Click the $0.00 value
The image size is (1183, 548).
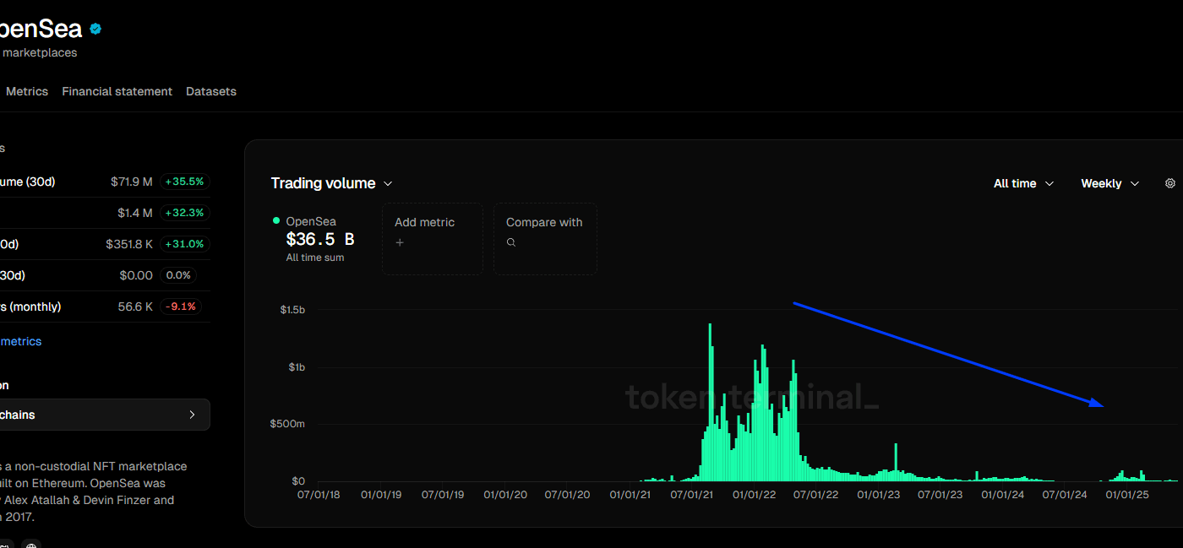(x=136, y=275)
